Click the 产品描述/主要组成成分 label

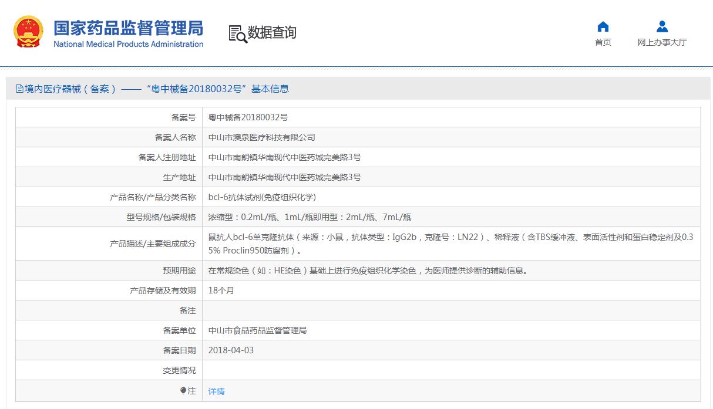pos(153,244)
